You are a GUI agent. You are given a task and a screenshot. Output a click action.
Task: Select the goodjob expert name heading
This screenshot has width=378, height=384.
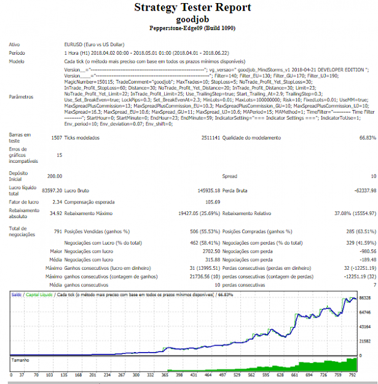point(192,19)
